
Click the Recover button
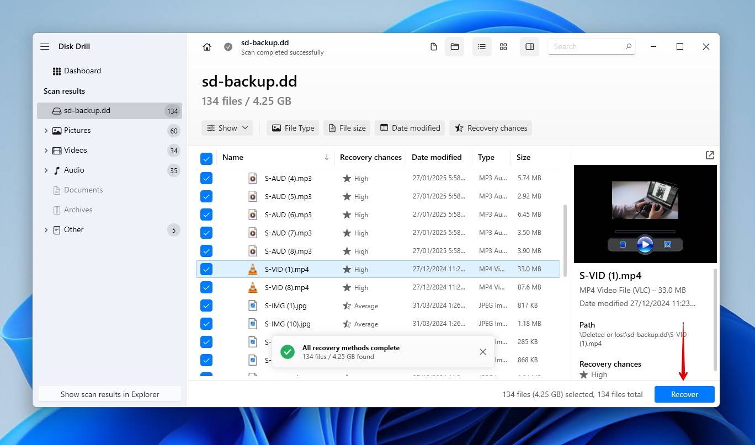click(684, 394)
